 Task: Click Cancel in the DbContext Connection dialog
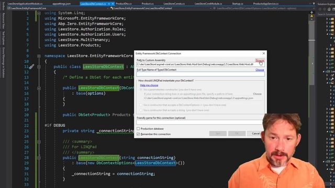coord(255,134)
